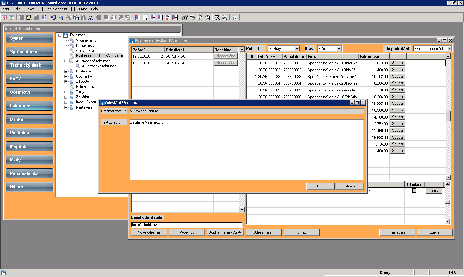This screenshot has height=277, width=464.
Task: Expand the Upomínky tree node
Action: coord(66,76)
